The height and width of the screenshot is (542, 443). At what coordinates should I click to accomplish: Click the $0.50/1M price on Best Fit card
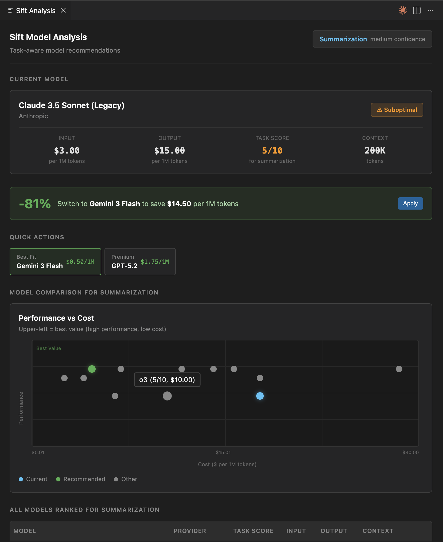[80, 262]
